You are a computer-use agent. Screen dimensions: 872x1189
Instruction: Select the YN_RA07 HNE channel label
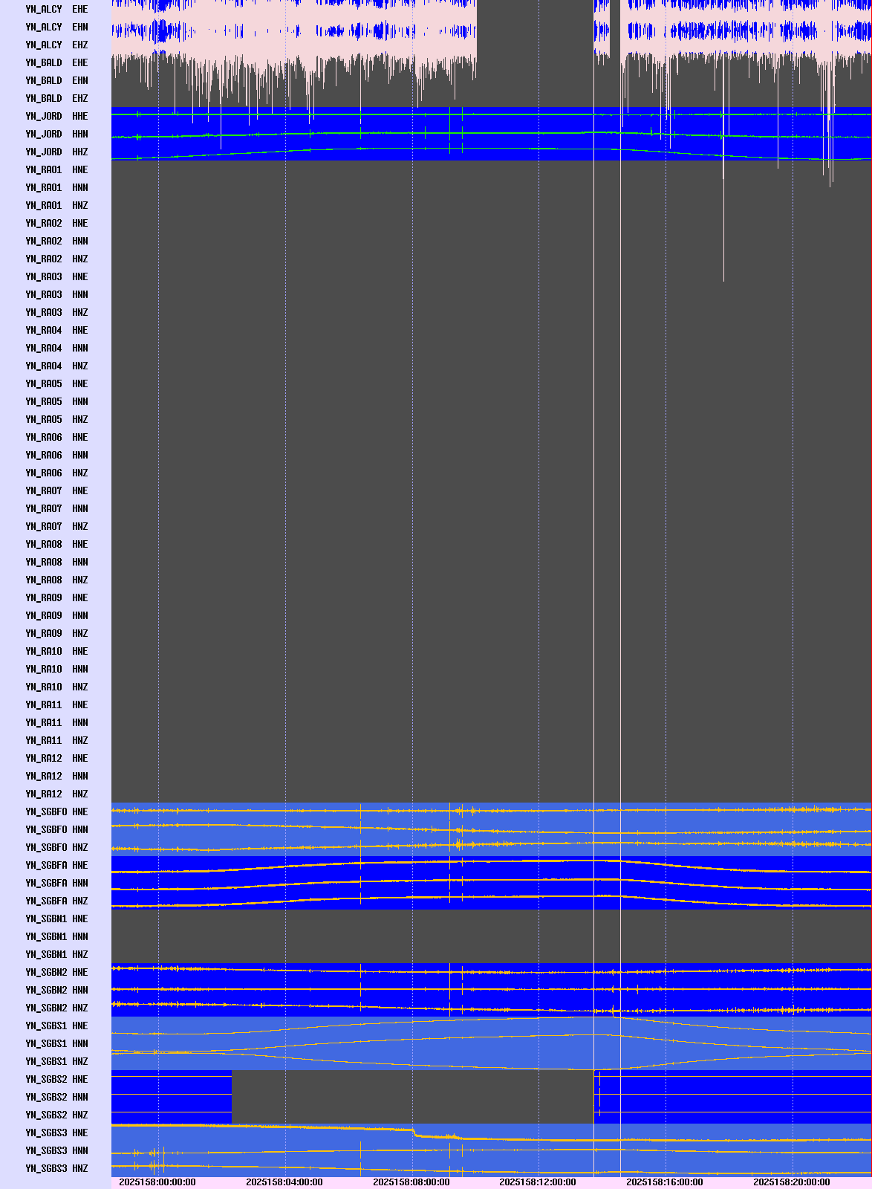(x=56, y=490)
